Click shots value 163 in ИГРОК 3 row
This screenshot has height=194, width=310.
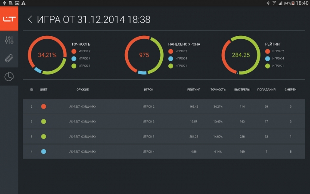coord(242,122)
